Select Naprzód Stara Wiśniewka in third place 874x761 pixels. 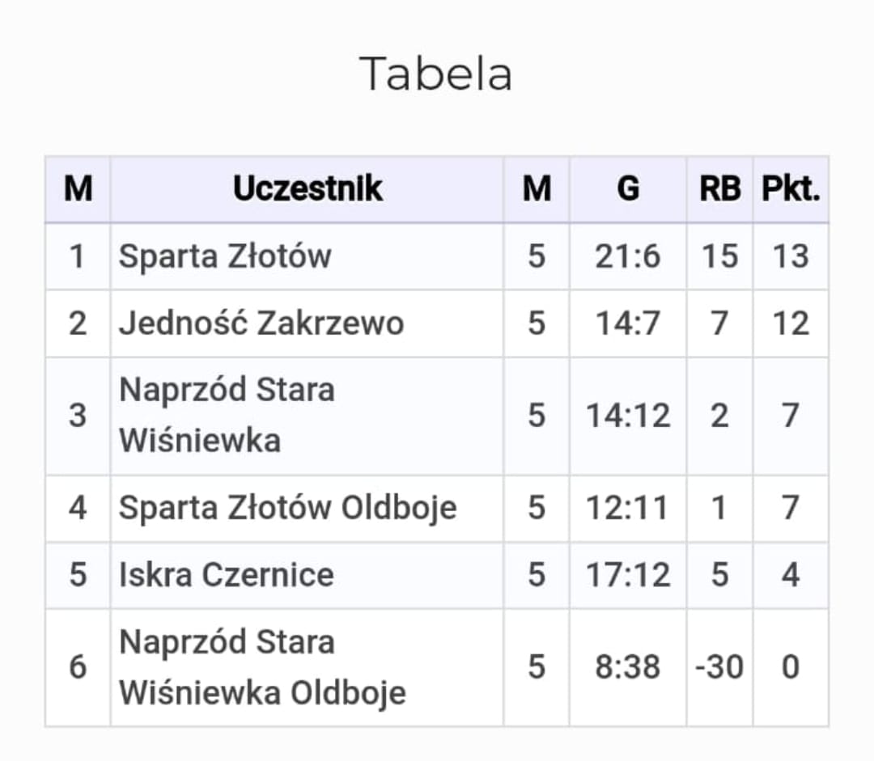(227, 415)
